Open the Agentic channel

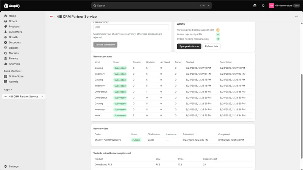tap(13, 82)
